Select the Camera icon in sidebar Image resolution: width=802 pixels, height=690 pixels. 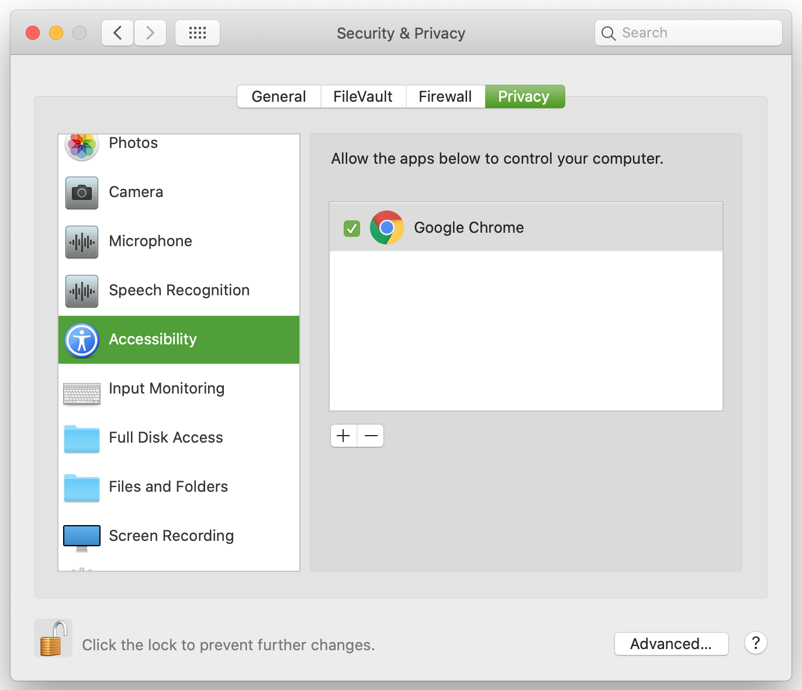coord(82,193)
